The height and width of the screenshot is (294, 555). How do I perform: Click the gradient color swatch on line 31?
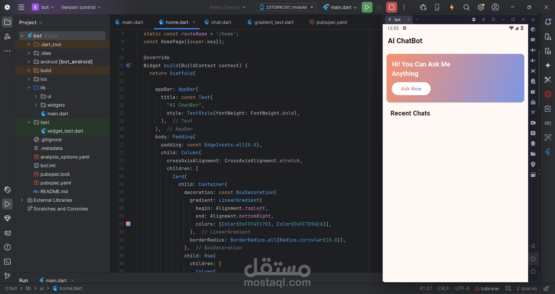click(128, 224)
